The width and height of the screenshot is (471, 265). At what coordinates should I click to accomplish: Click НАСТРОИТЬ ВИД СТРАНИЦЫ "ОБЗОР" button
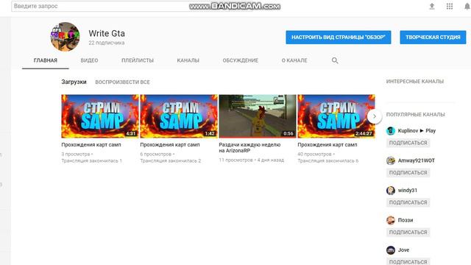tap(339, 38)
